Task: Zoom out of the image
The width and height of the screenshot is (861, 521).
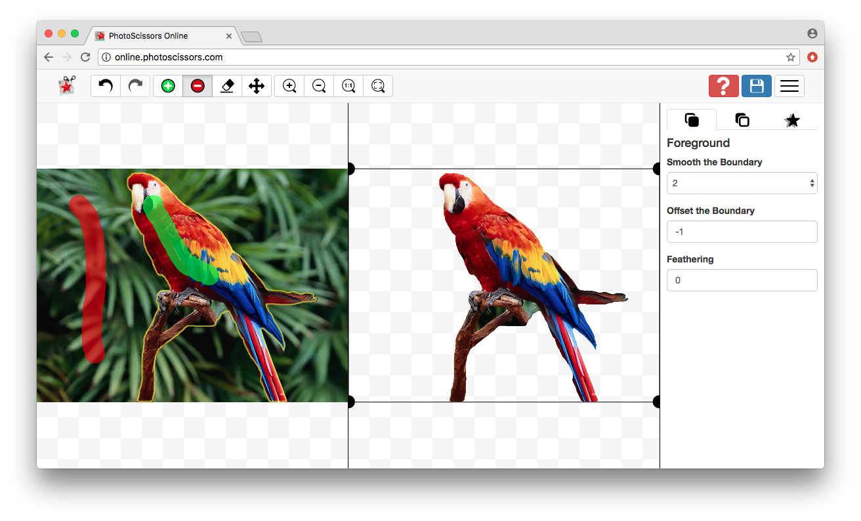Action: (318, 86)
